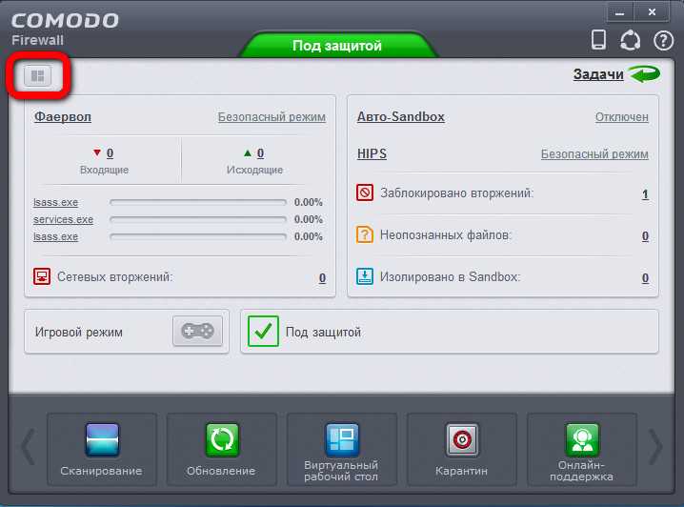Click last lsass.exe traffic progress bar

tap(198, 236)
